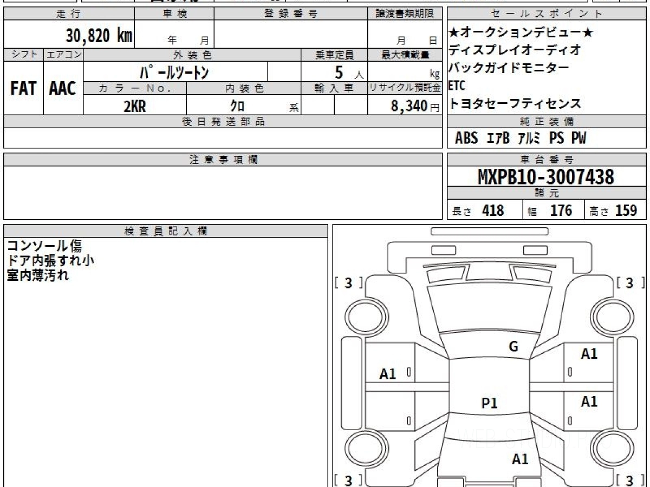Click the seating capacity value 5 人
Screen dimensions: 650x487
348,72
